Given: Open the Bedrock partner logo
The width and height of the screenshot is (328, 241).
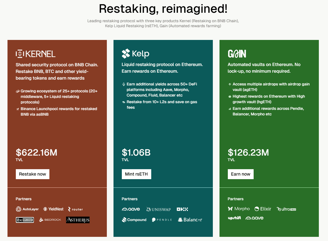Looking at the screenshot, I should [50, 220].
